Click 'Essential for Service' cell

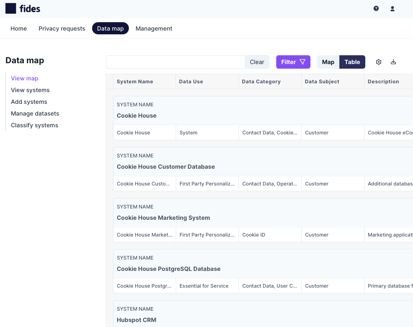207,286
